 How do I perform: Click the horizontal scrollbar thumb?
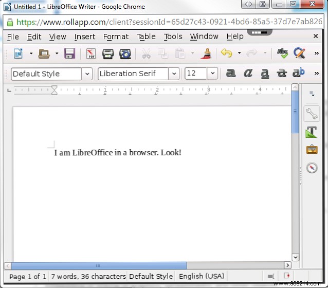click(99, 265)
